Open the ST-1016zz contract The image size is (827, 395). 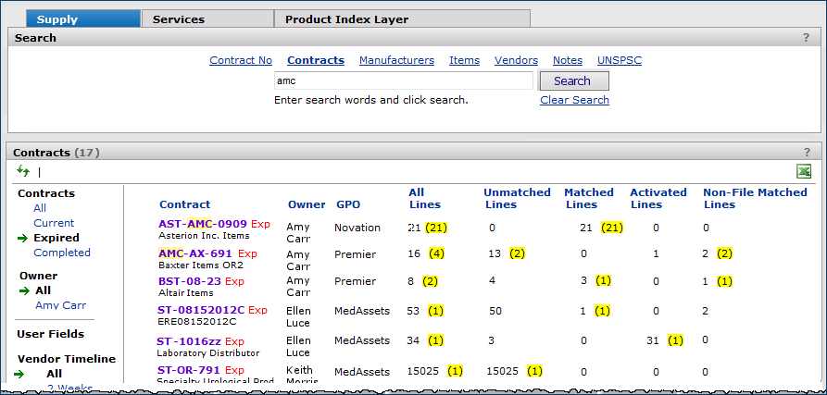(188, 341)
